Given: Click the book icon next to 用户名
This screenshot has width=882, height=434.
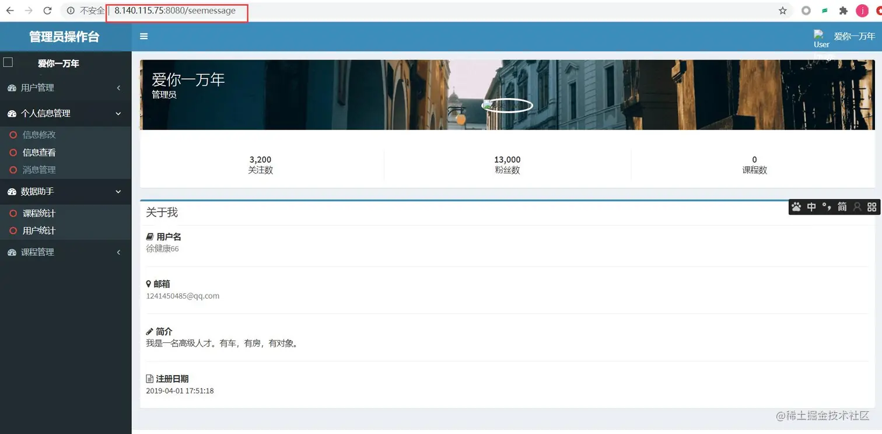Looking at the screenshot, I should coord(150,237).
